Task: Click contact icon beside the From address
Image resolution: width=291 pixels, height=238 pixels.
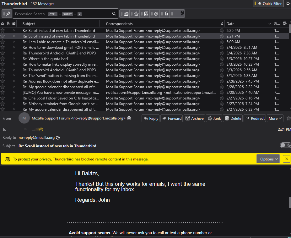Action: click(129, 118)
